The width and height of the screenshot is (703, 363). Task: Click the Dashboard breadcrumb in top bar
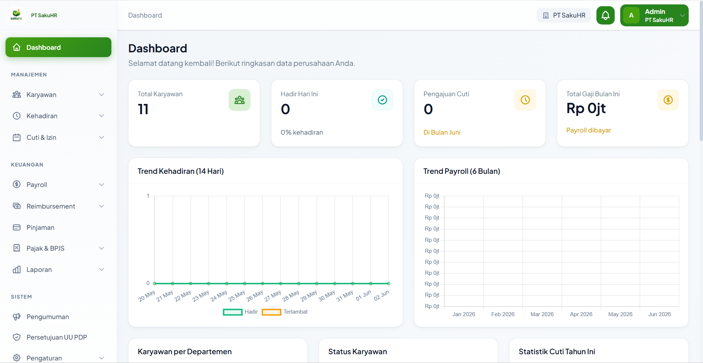click(x=145, y=15)
